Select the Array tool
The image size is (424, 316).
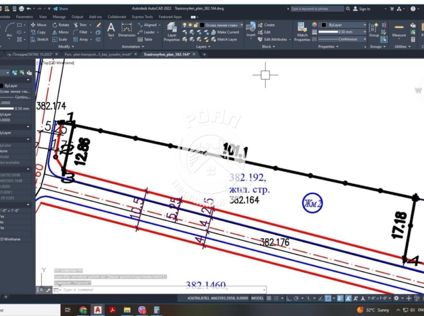[x=81, y=40]
